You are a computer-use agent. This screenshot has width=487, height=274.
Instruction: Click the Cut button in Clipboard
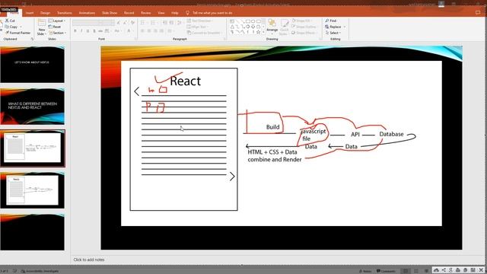(x=10, y=21)
